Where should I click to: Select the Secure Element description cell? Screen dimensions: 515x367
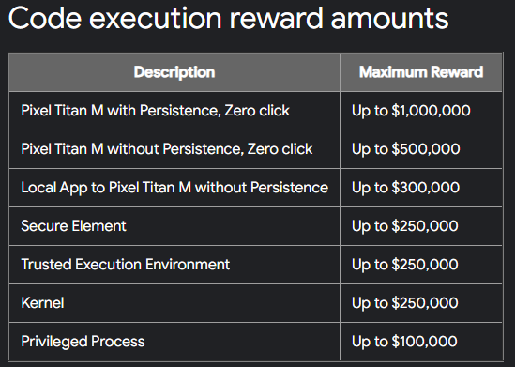[x=174, y=226]
